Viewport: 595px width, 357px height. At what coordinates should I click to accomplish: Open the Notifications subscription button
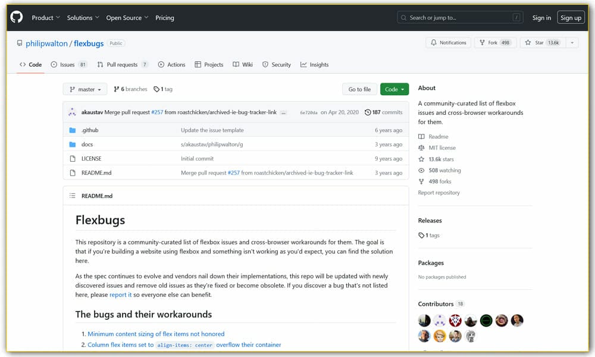click(x=448, y=43)
